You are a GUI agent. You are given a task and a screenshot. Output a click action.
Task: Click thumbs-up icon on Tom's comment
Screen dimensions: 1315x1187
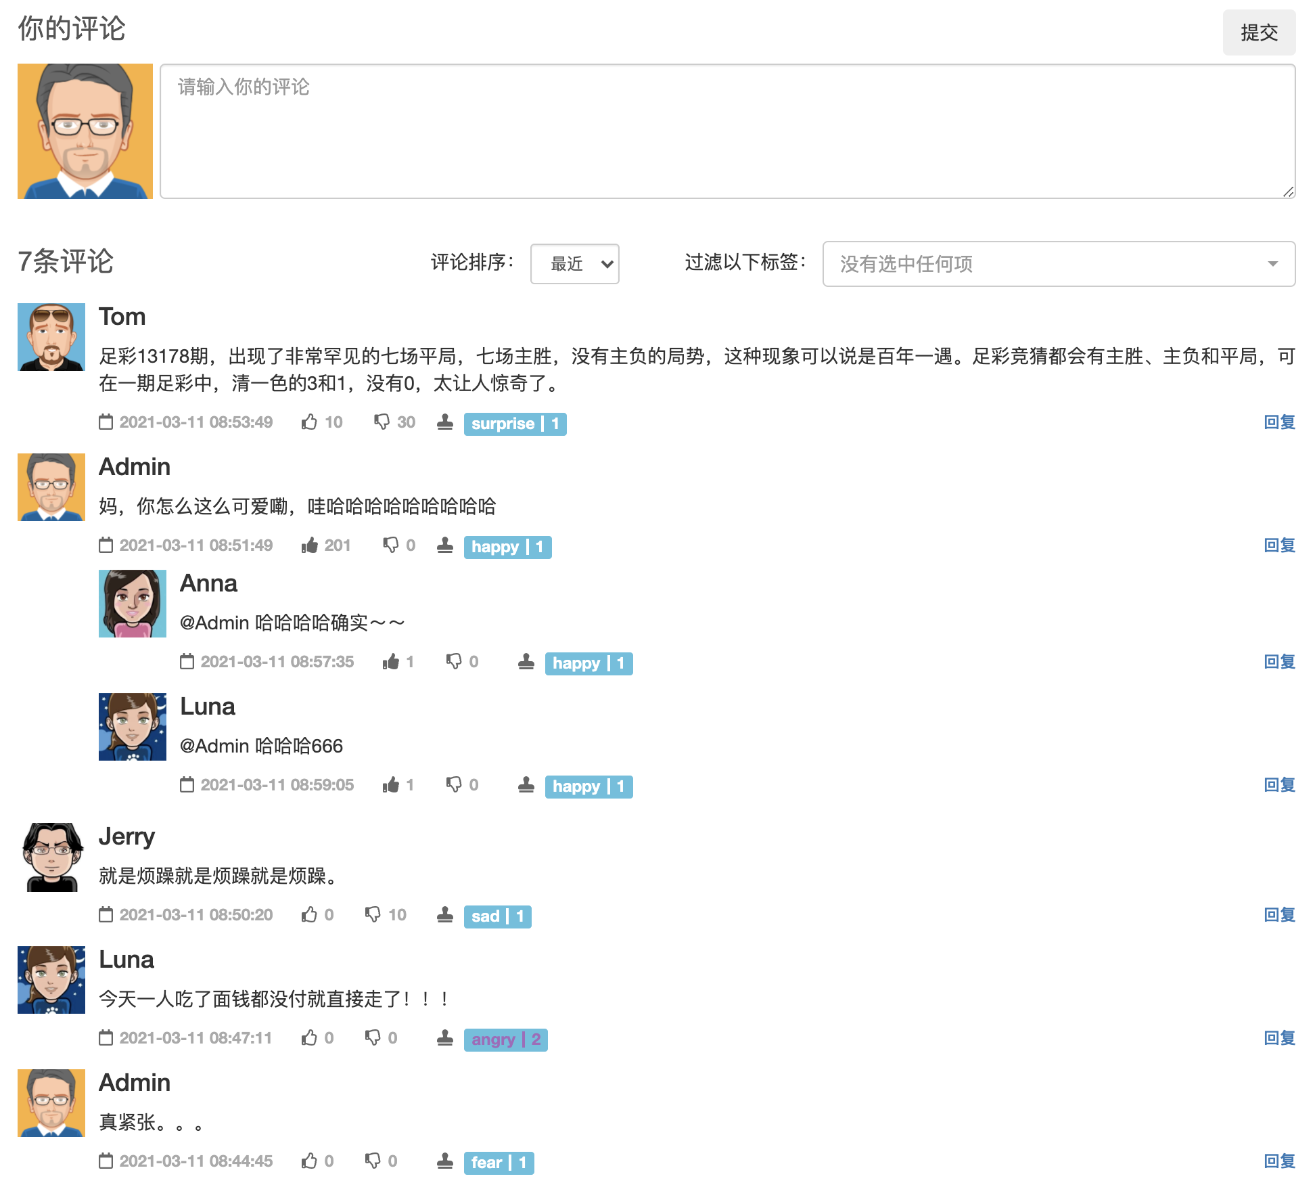(x=309, y=422)
